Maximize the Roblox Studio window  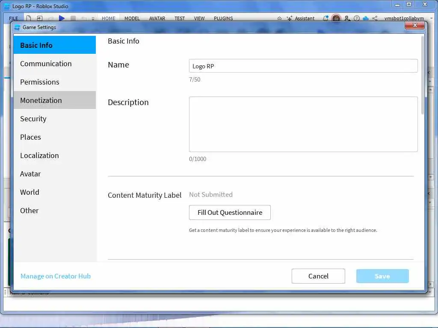[x=409, y=4]
